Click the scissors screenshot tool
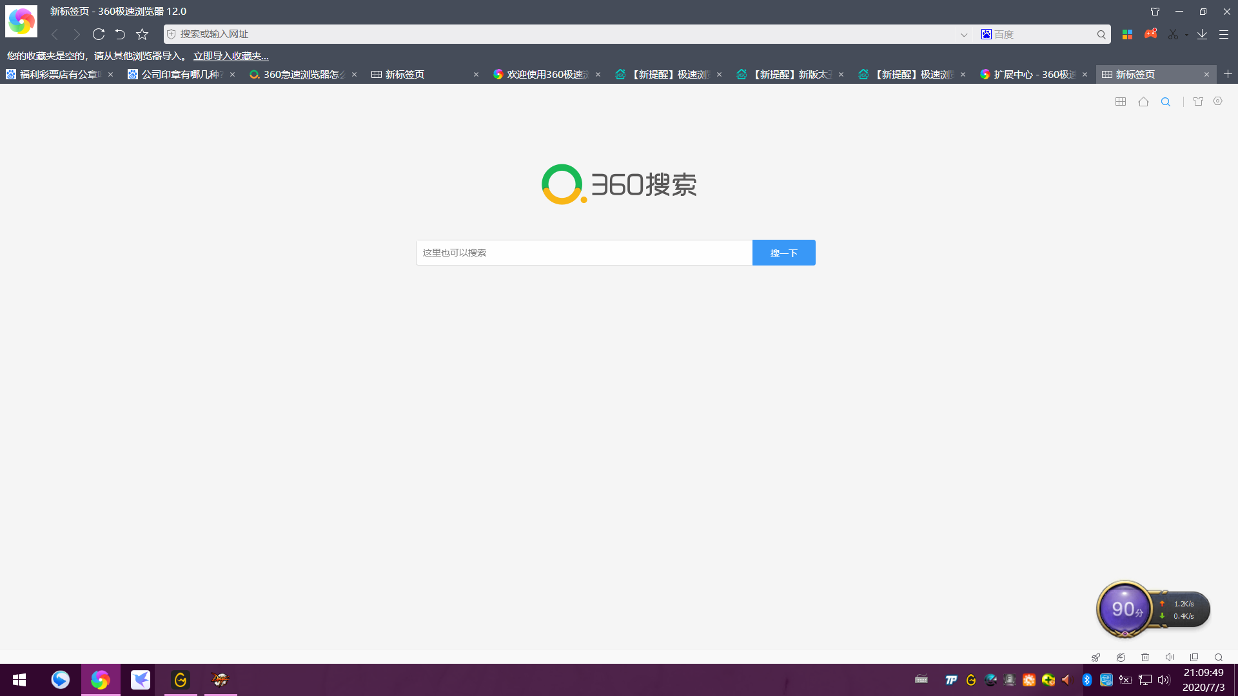1238x696 pixels. 1173,35
